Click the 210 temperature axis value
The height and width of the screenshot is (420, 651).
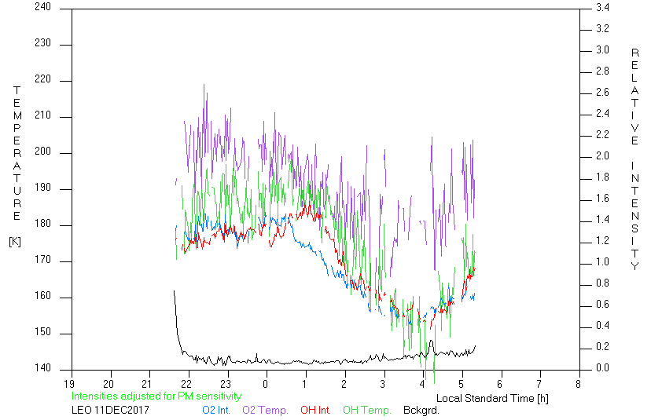click(x=42, y=115)
